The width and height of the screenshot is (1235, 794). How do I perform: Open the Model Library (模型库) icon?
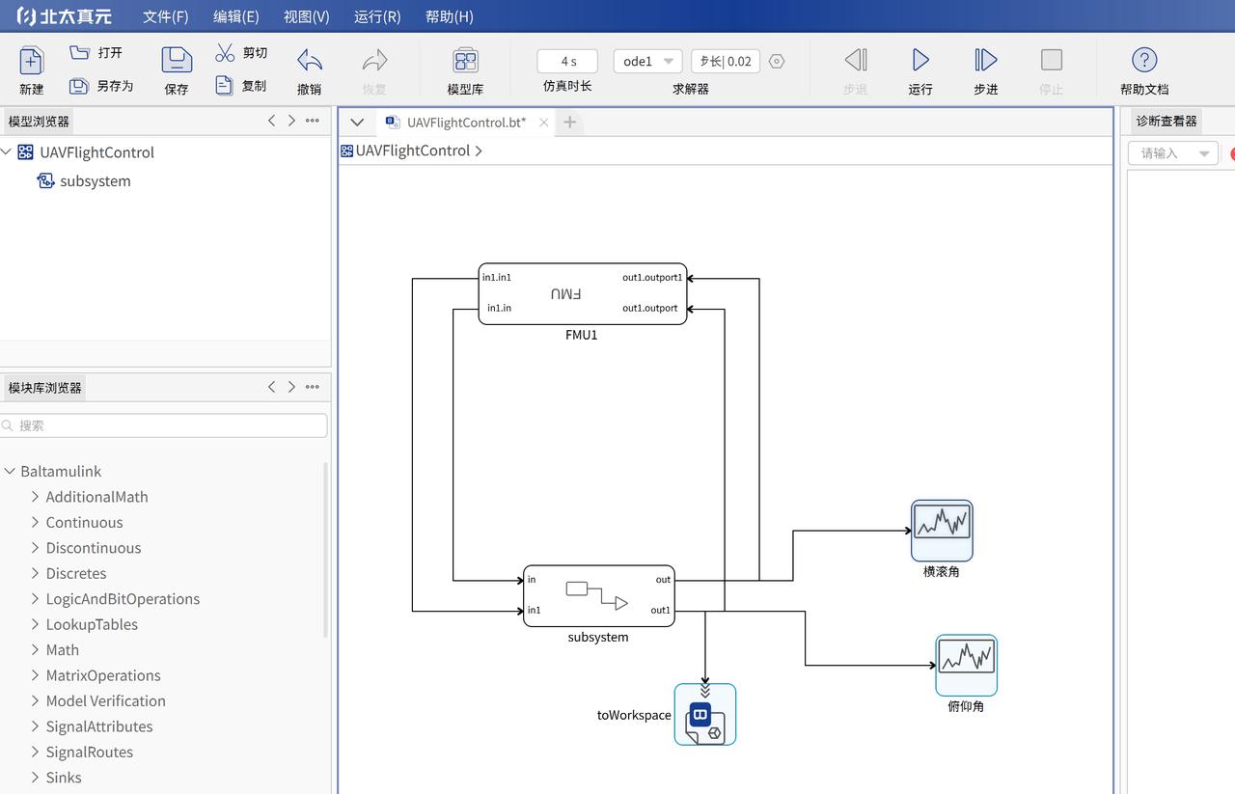point(465,61)
